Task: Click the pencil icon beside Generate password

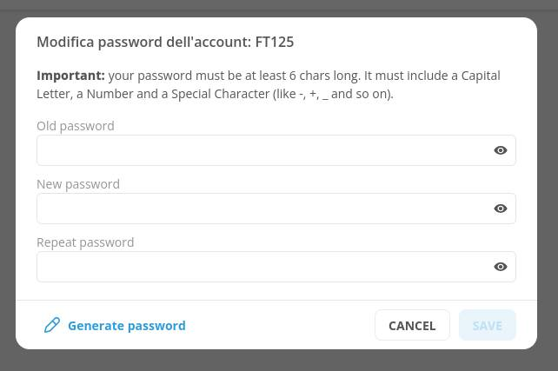Action: tap(52, 325)
